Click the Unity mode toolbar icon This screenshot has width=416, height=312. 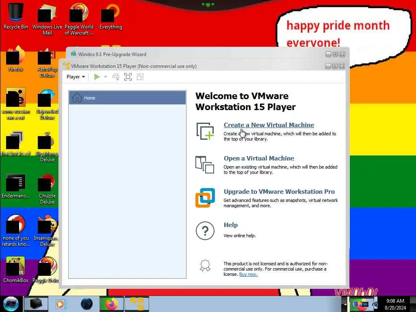(x=140, y=77)
